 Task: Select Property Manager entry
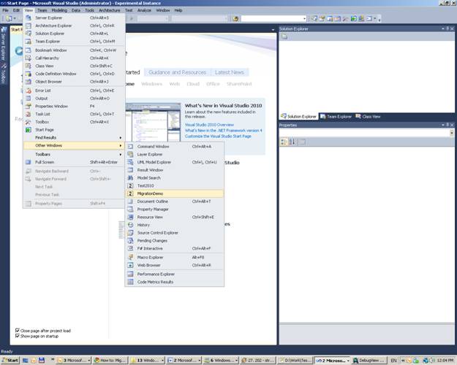point(175,210)
